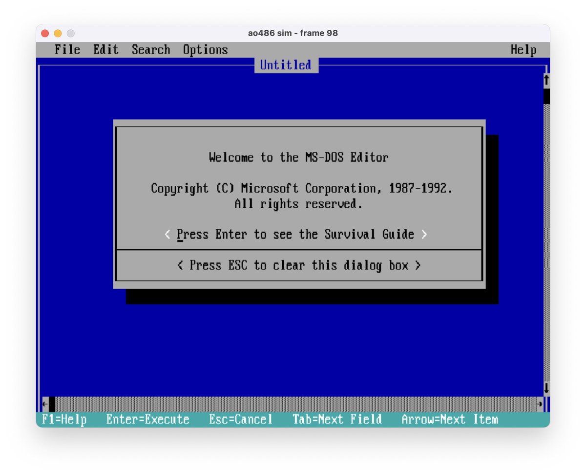Viewport: 586px width, 475px height.
Task: Click the horizontal scrollbar left arrow
Action: point(45,404)
